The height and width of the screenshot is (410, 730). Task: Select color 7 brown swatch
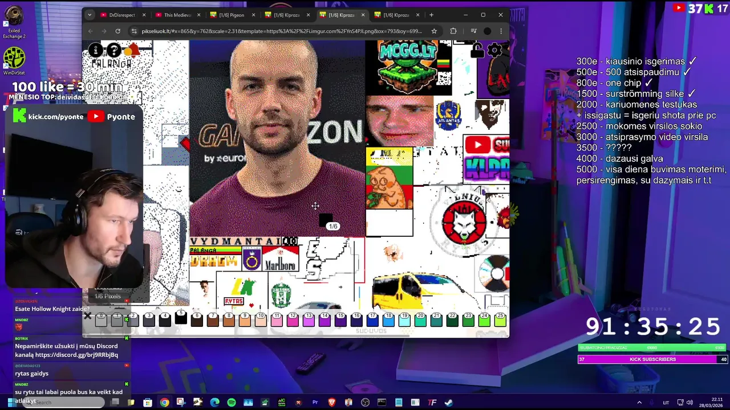coord(213,319)
